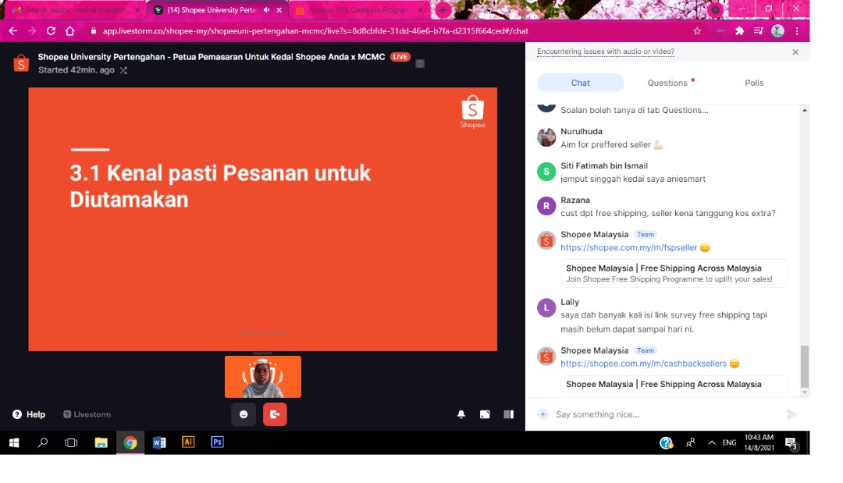This screenshot has width=843, height=483.
Task: Open the Chrome profile avatar
Action: [x=777, y=31]
